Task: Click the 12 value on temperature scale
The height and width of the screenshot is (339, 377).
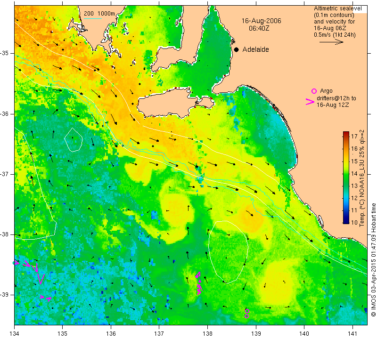Action: pyautogui.click(x=354, y=198)
